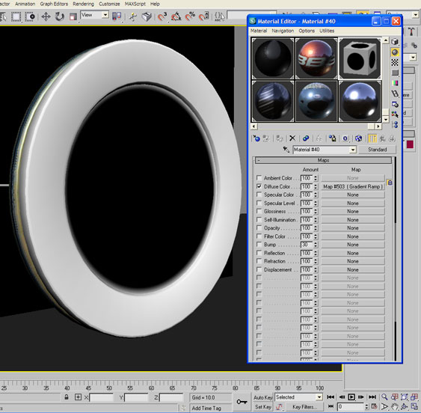This screenshot has width=421, height=413.
Task: Toggle the Spinner Snap icon
Action: pyautogui.click(x=204, y=16)
